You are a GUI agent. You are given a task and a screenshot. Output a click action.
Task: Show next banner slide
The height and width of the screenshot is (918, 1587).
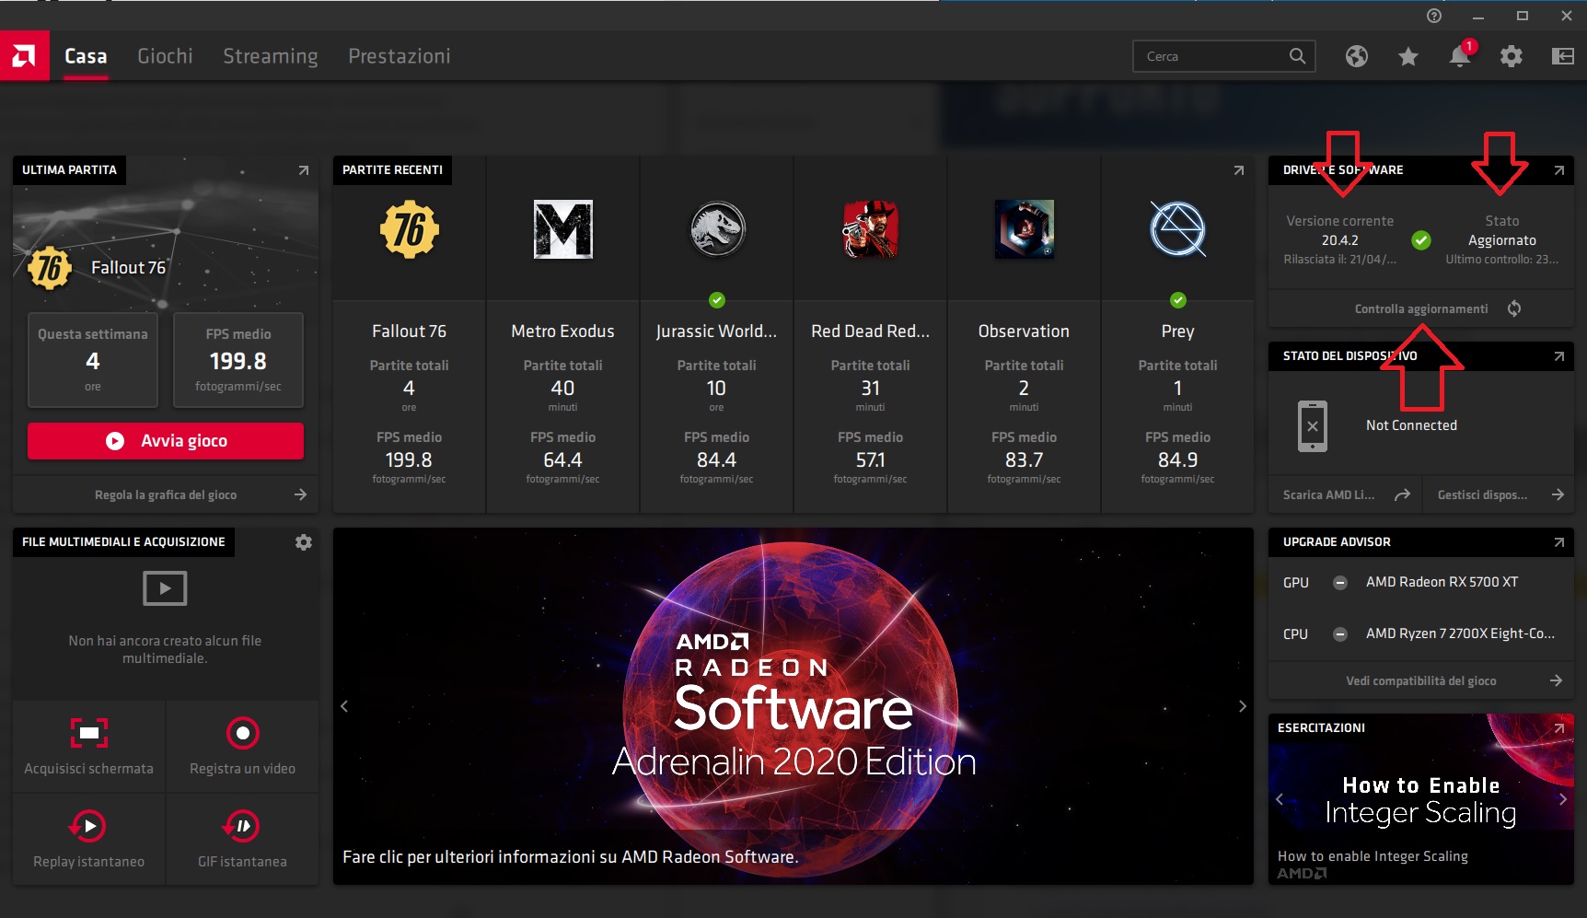1242,706
